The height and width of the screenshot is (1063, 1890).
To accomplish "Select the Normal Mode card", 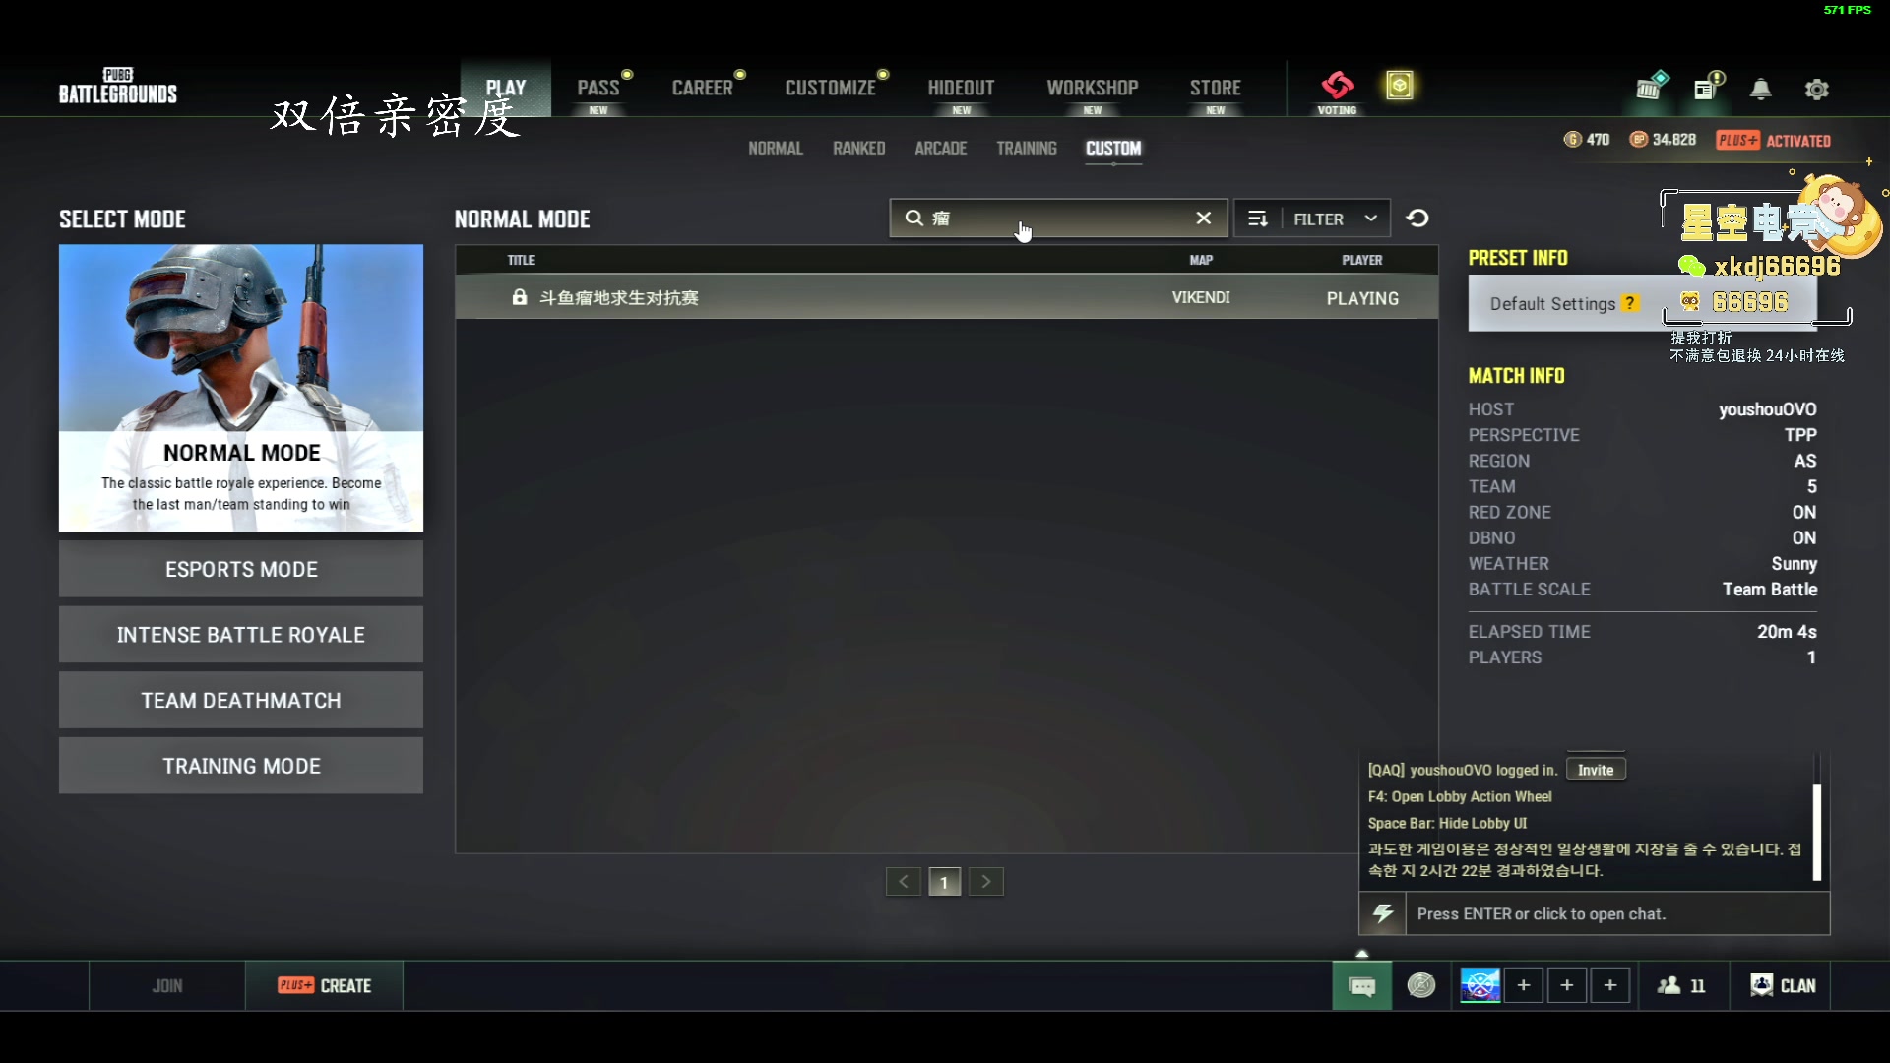I will click(x=241, y=388).
